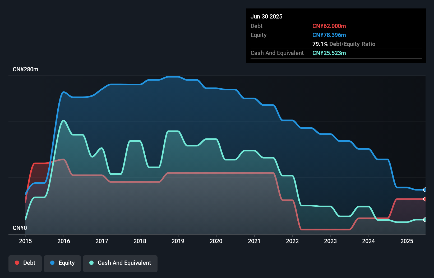Select the 2025 year label
This screenshot has width=434, height=278.
pos(407,241)
